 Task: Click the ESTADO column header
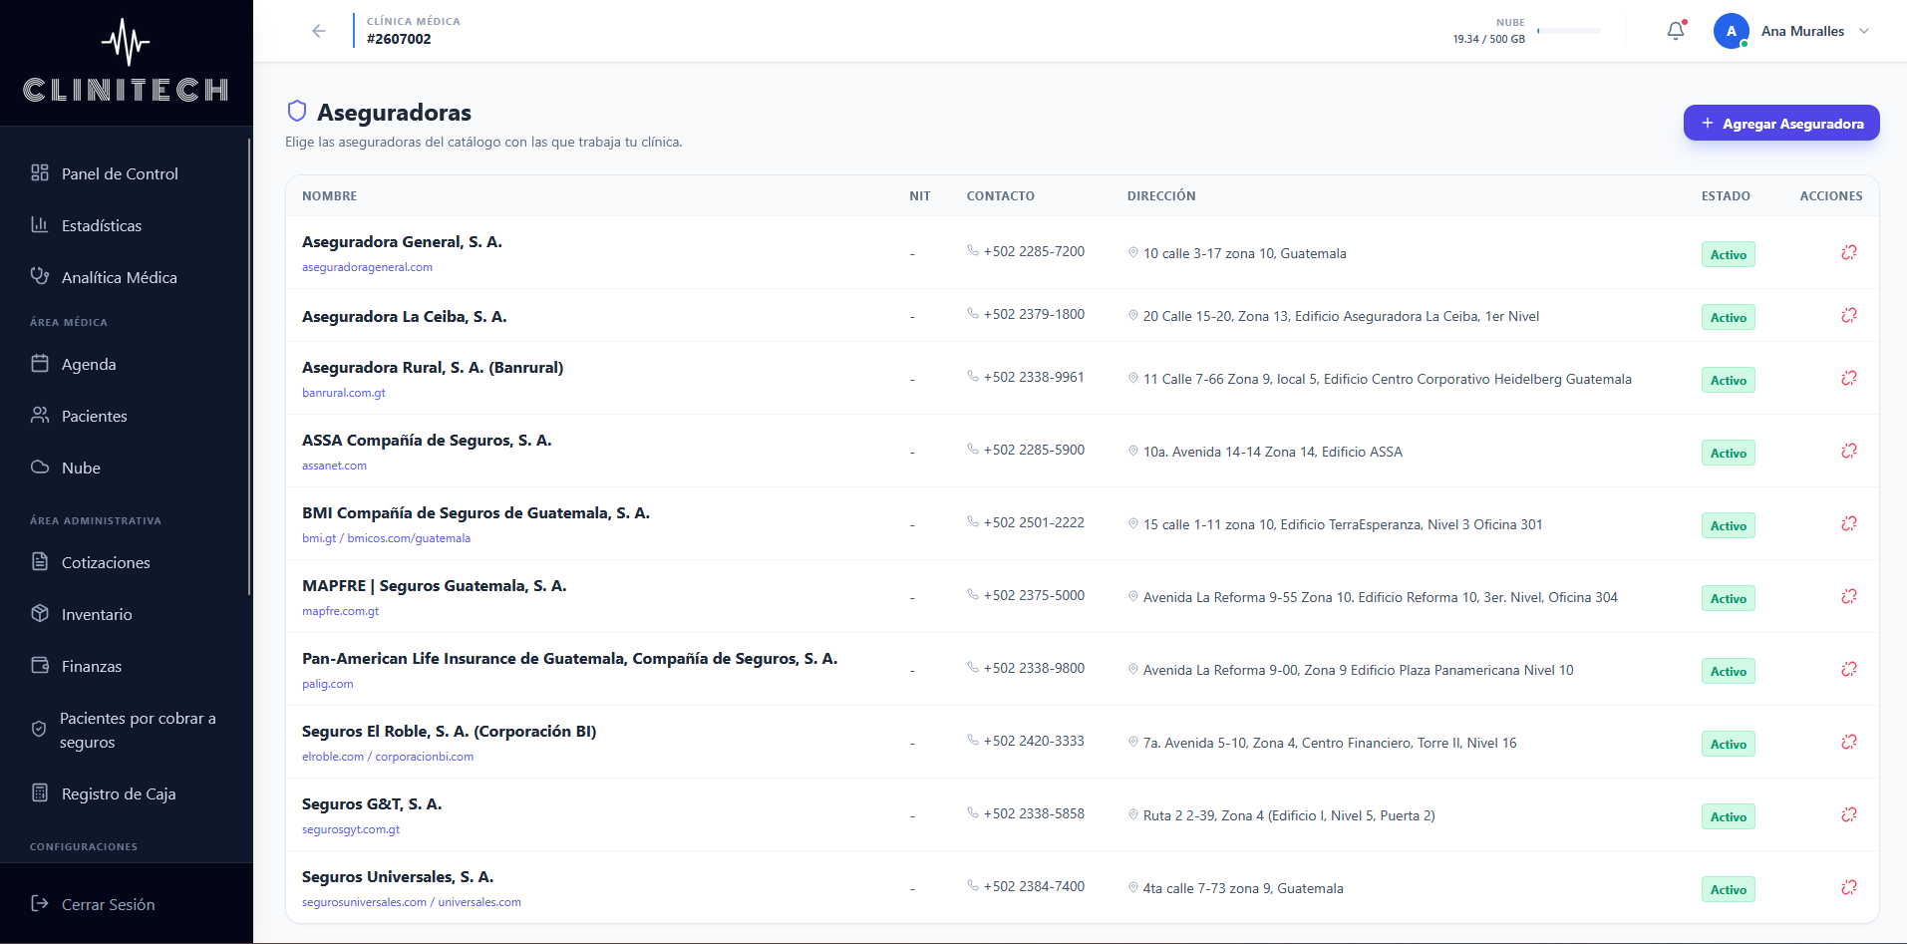point(1726,196)
